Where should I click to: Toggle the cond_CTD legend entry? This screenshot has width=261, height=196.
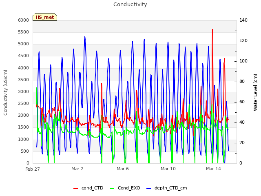[x=88, y=188]
